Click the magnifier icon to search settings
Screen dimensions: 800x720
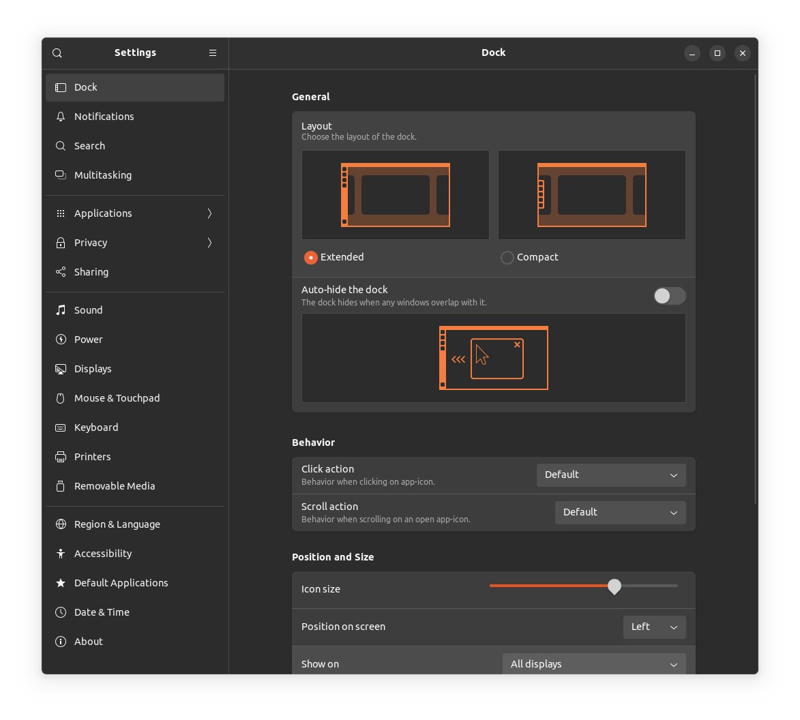click(57, 52)
